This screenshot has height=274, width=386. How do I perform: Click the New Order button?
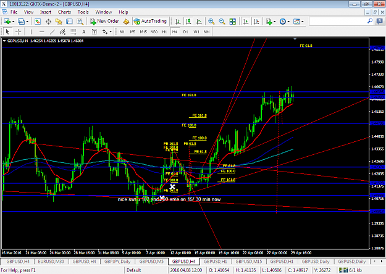coord(104,22)
